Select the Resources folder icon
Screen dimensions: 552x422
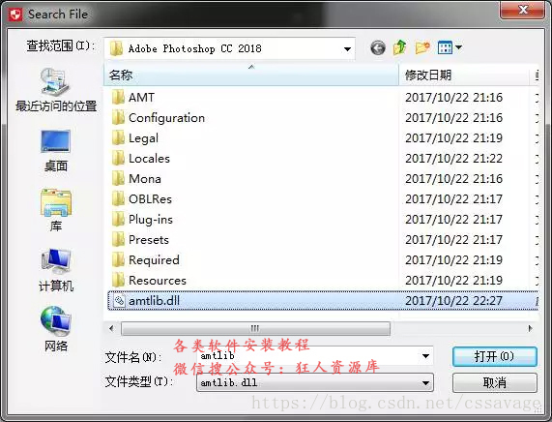tap(118, 281)
